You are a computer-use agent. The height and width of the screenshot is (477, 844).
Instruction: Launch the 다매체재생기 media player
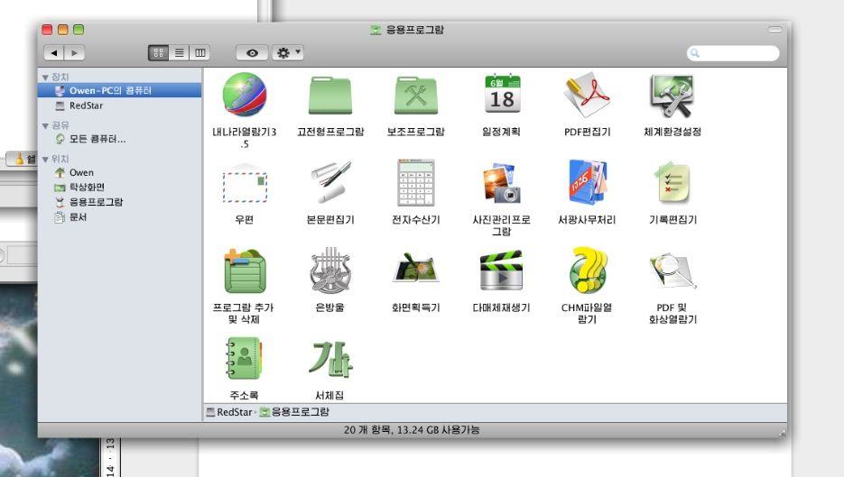click(501, 271)
